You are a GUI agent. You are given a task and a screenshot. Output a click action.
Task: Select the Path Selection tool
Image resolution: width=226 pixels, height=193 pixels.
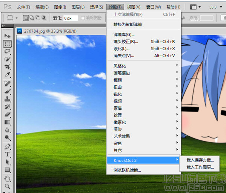click(7, 162)
